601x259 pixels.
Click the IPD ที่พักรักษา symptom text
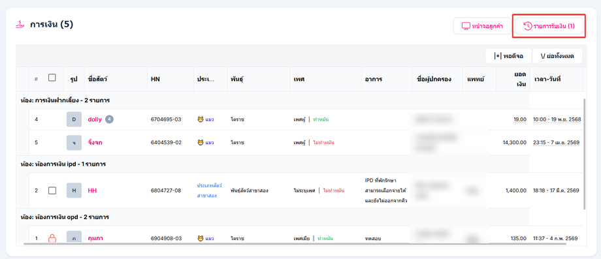click(386, 190)
